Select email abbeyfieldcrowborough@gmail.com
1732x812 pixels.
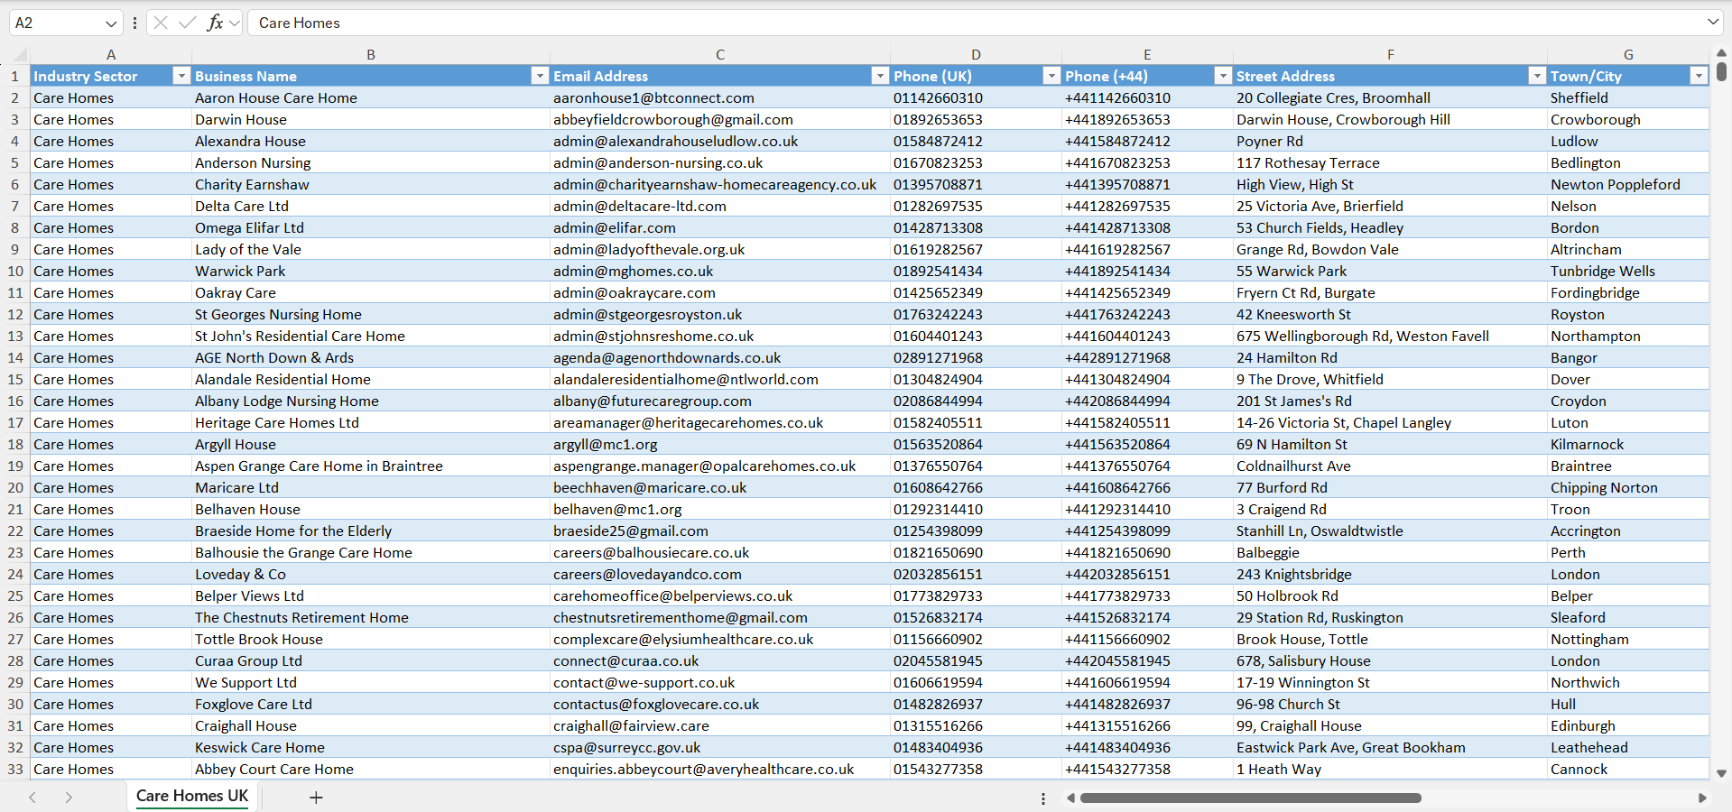(x=720, y=120)
